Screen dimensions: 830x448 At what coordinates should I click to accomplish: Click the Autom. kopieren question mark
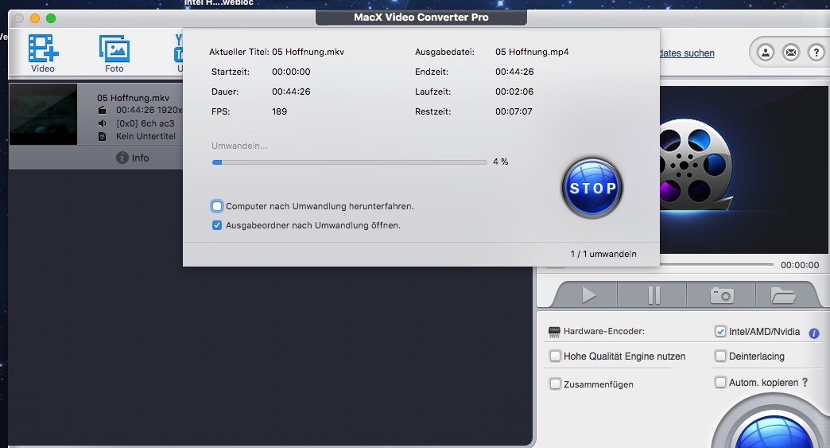point(805,382)
